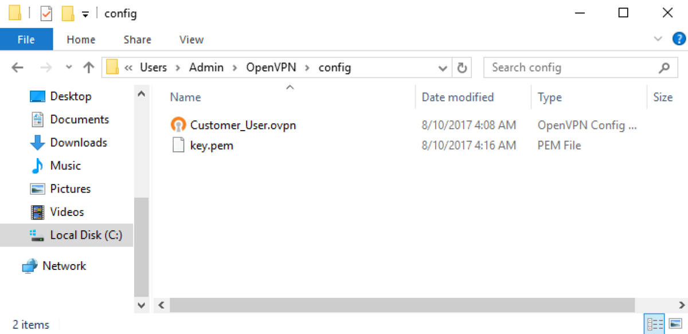This screenshot has height=334, width=688.
Task: Select the key.pem file icon
Action: pos(179,146)
